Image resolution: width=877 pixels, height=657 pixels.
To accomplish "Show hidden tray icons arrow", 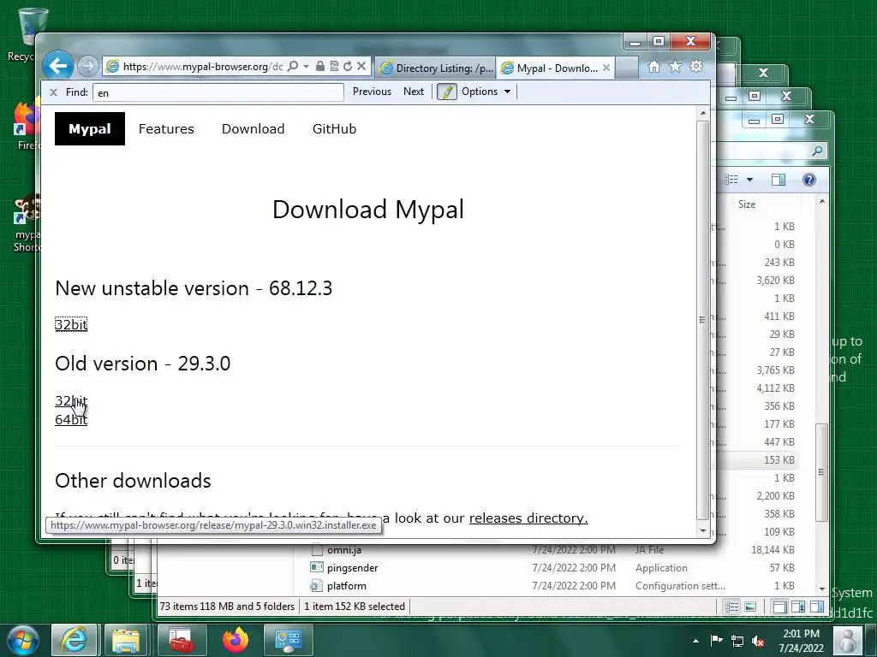I will click(695, 641).
